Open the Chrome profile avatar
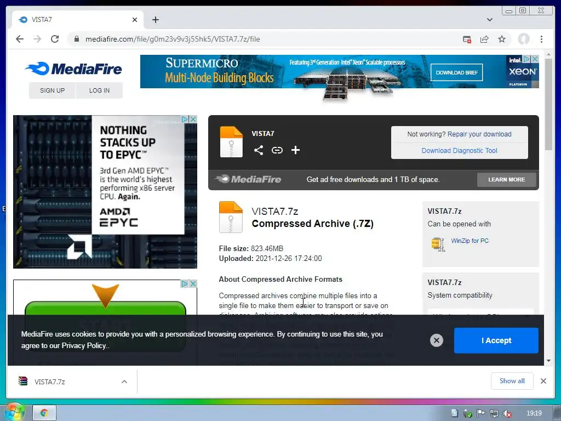This screenshot has height=421, width=561. tap(523, 39)
